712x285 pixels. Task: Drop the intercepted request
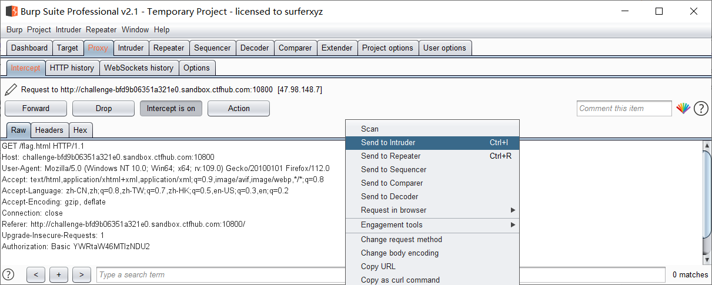point(103,108)
